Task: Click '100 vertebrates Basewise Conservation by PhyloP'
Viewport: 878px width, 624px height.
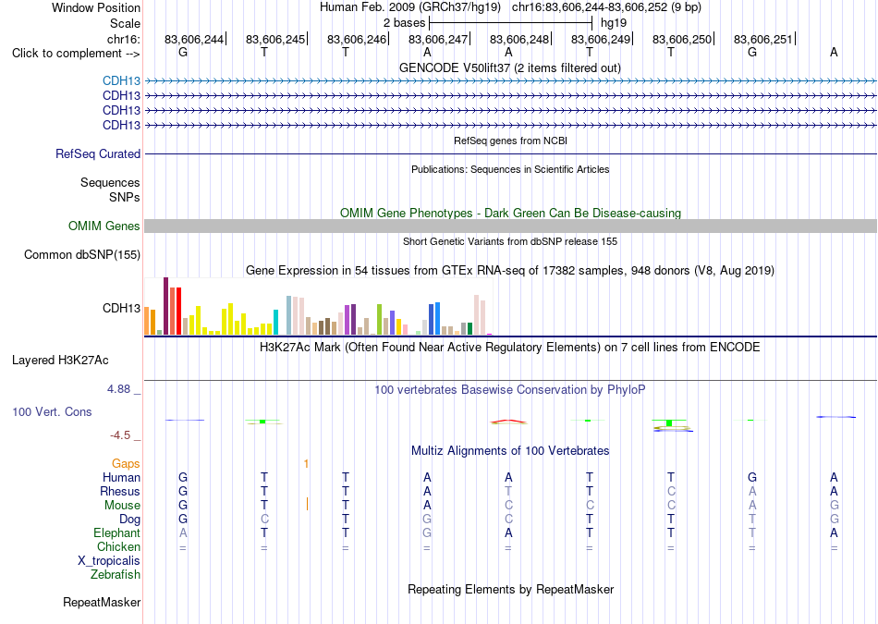Action: coord(510,390)
